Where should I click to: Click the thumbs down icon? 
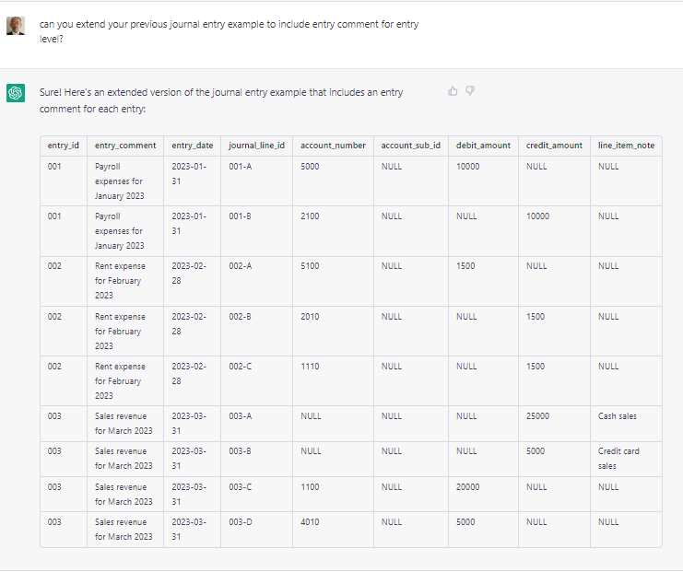pyautogui.click(x=469, y=90)
